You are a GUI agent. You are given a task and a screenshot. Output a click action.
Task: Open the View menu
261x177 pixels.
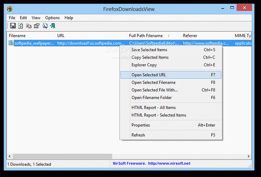pos(36,18)
